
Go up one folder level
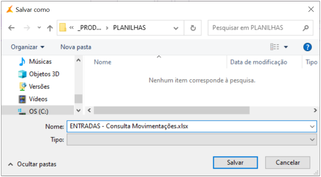pyautogui.click(x=50, y=28)
